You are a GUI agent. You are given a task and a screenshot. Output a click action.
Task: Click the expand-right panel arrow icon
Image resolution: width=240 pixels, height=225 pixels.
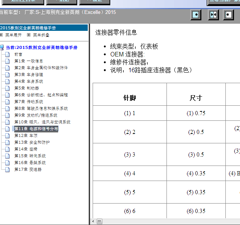point(196,15)
